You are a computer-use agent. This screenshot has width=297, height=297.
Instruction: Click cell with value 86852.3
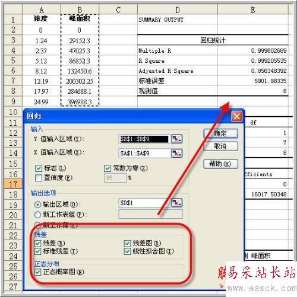(x=80, y=61)
